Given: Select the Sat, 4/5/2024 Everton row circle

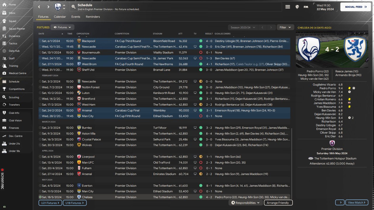Looking at the screenshot, I should click(x=40, y=185).
